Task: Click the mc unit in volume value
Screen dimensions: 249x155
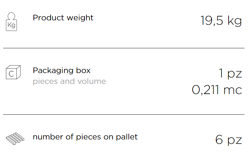Action: 233,90
